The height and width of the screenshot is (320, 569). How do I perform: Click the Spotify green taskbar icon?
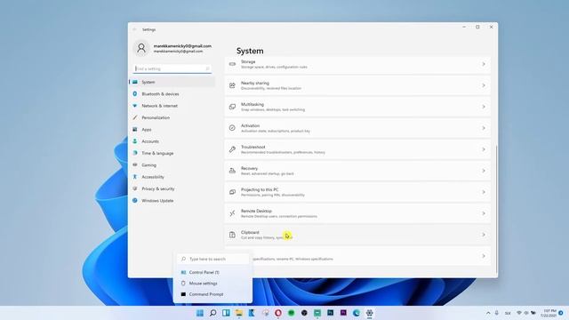[x=291, y=313]
